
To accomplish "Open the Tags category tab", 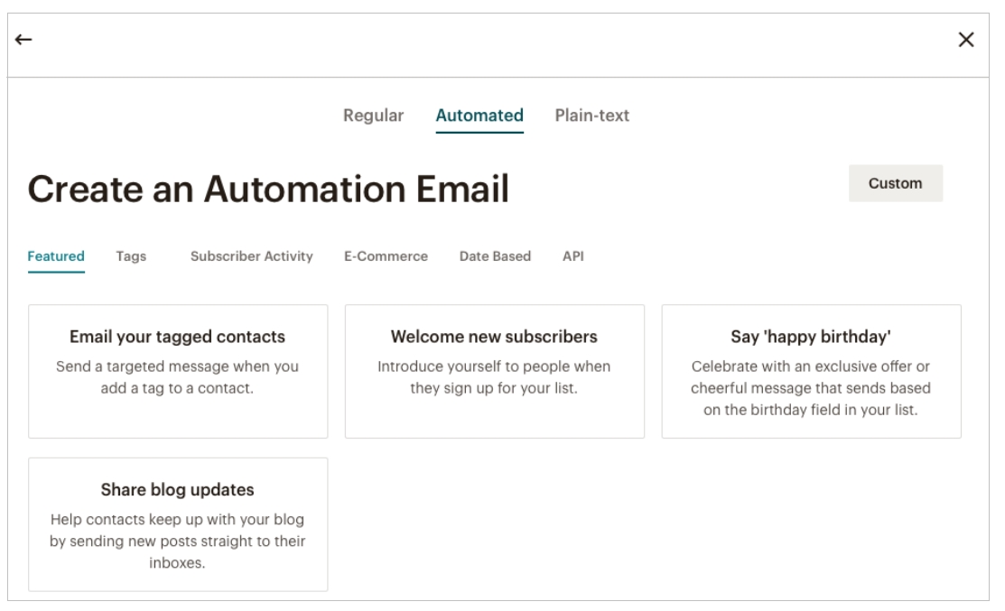I will point(131,256).
